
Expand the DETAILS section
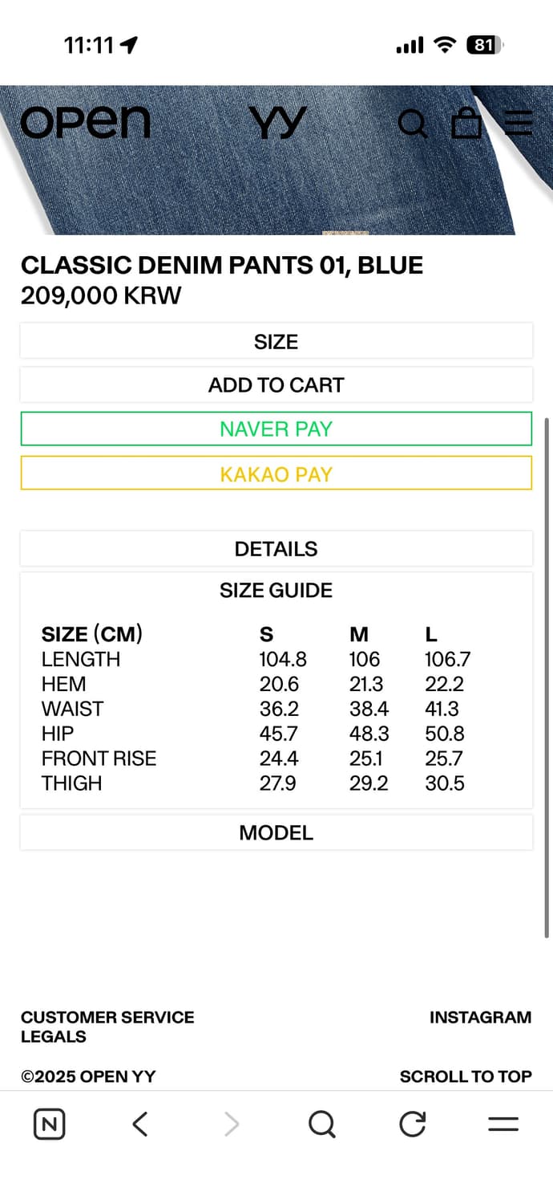pyautogui.click(x=276, y=549)
